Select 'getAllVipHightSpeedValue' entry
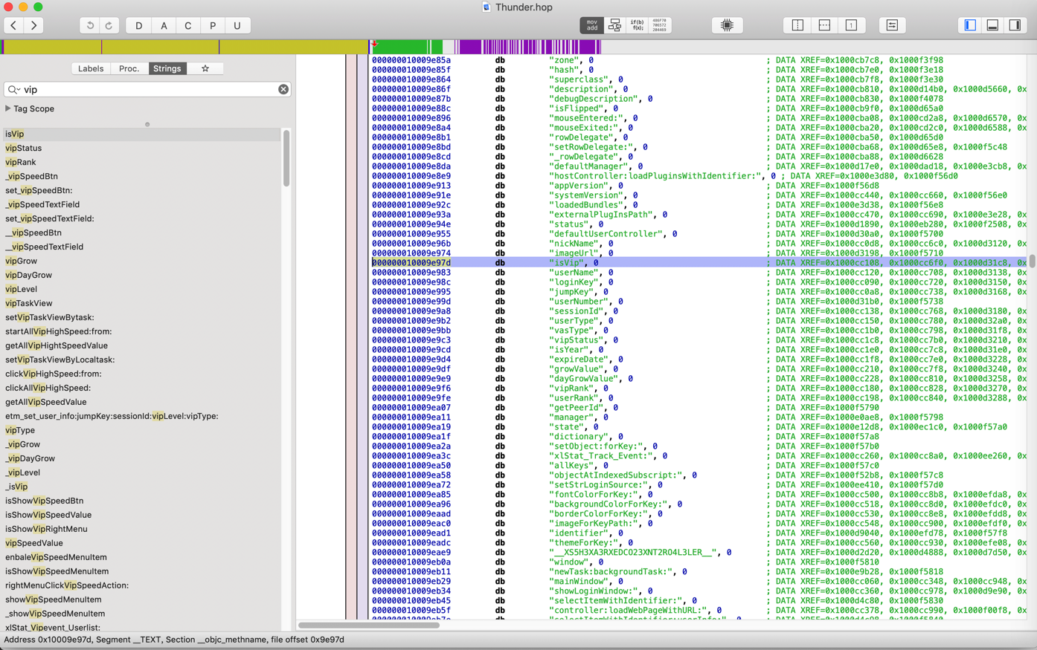 [x=141, y=345]
